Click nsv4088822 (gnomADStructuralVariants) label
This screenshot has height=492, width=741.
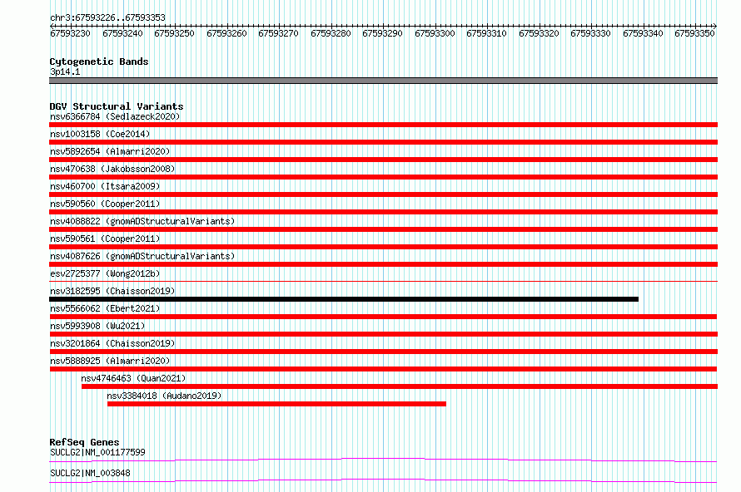tap(142, 221)
